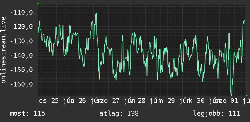Click the -120,0 y-axis label
250x122 pixels.
(21, 27)
